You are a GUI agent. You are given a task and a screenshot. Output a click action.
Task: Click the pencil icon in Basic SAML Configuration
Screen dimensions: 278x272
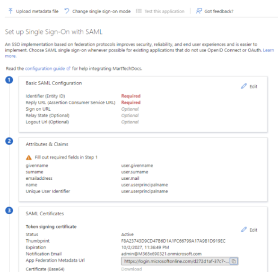(244, 86)
